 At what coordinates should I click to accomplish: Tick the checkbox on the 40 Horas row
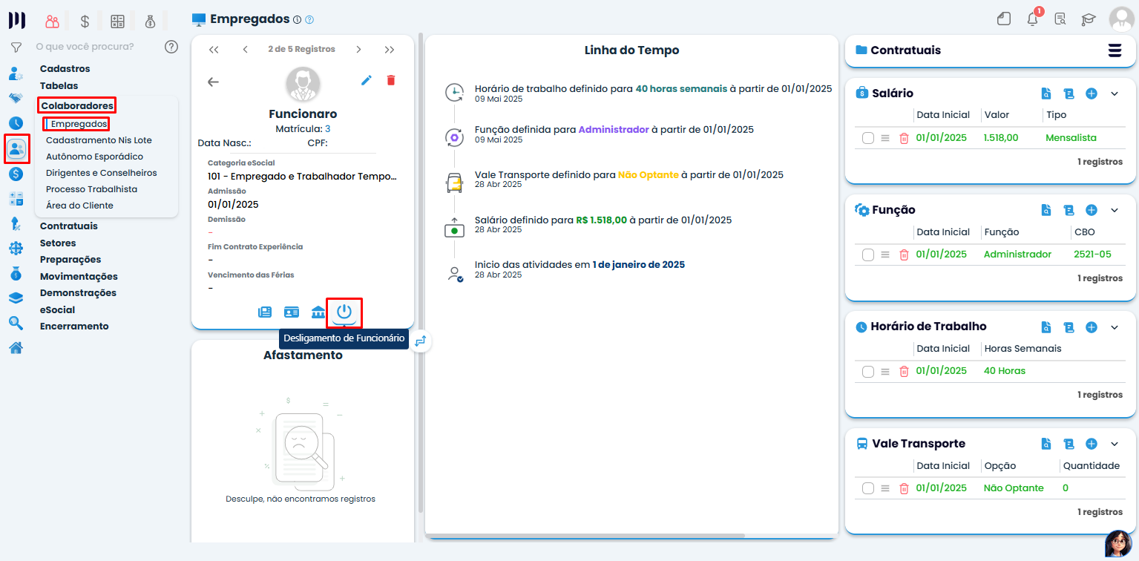click(x=868, y=371)
